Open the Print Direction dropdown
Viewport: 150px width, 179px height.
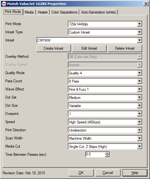(105, 130)
